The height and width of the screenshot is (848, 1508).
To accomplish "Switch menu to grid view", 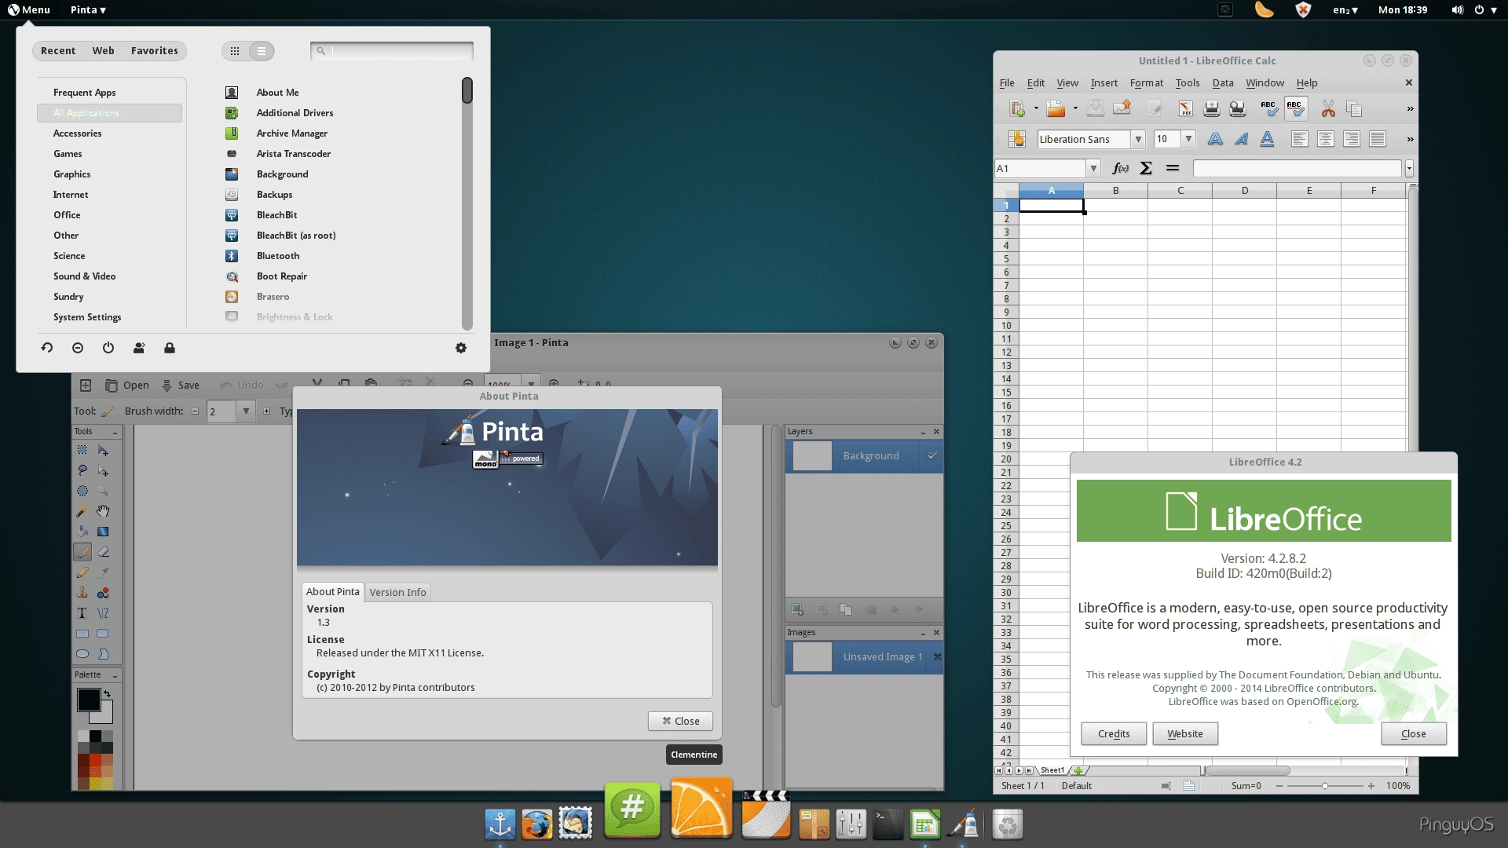I will [235, 51].
